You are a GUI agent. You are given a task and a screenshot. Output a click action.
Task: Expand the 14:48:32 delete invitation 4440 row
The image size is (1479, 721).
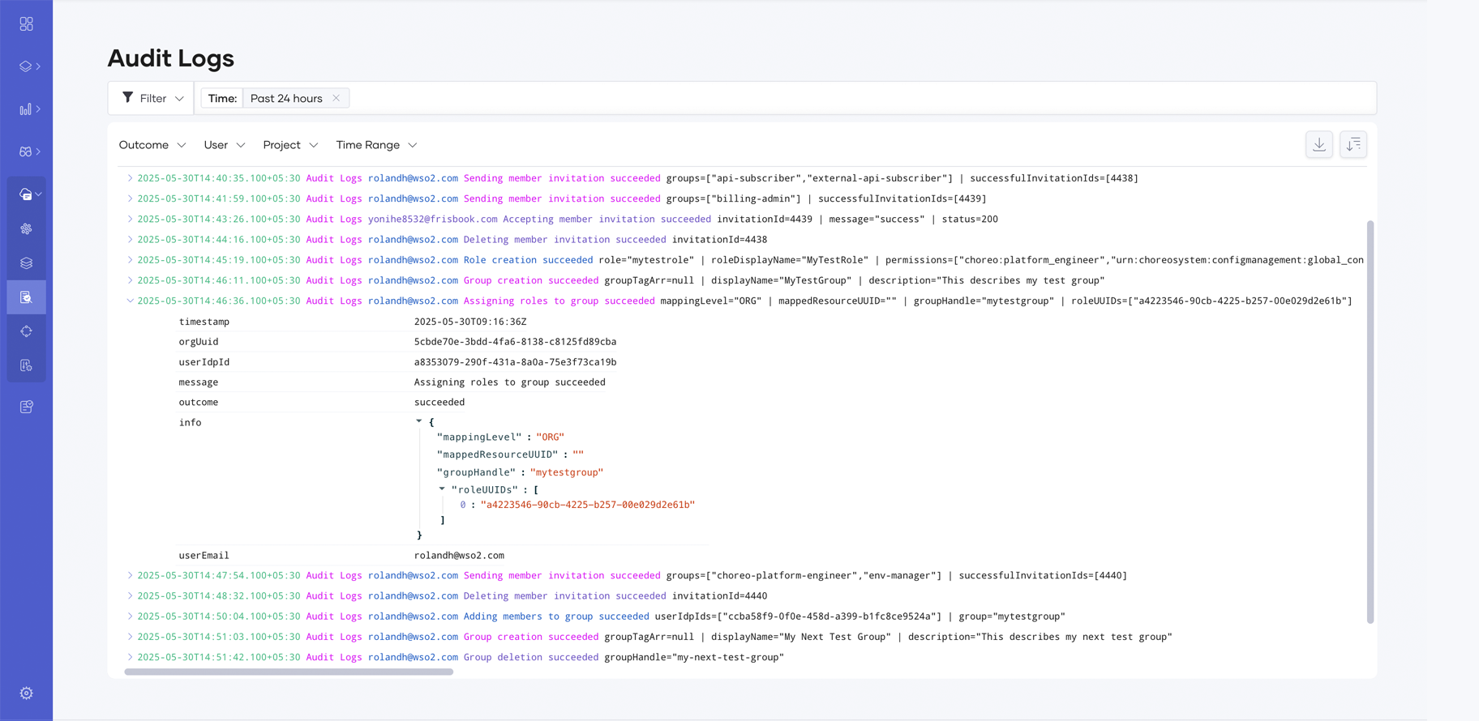[130, 595]
